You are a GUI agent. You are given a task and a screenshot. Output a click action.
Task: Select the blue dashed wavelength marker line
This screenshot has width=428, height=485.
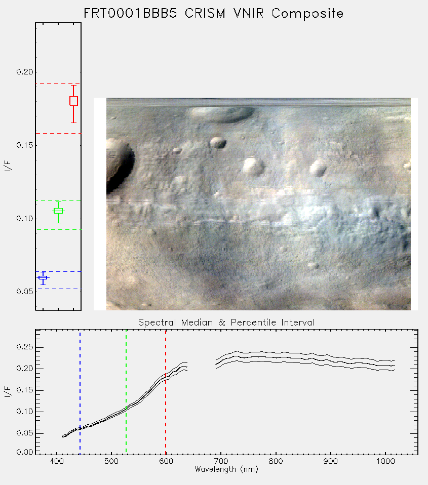point(80,392)
